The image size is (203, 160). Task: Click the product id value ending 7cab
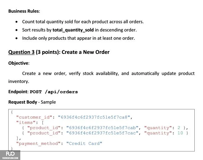tap(102, 128)
